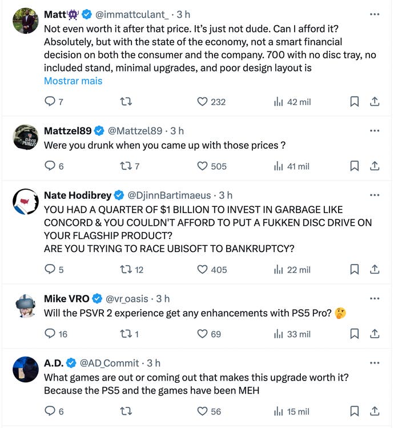The height and width of the screenshot is (428, 394).
Task: Bookmark Mike VRO's tweet
Action: click(x=354, y=334)
